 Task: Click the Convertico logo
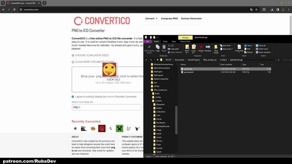(x=102, y=21)
